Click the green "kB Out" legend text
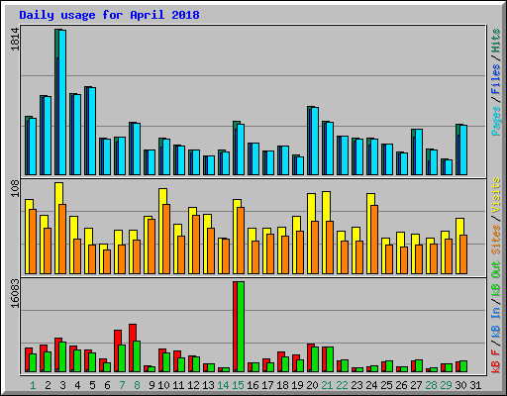The image size is (507, 396). click(x=496, y=279)
